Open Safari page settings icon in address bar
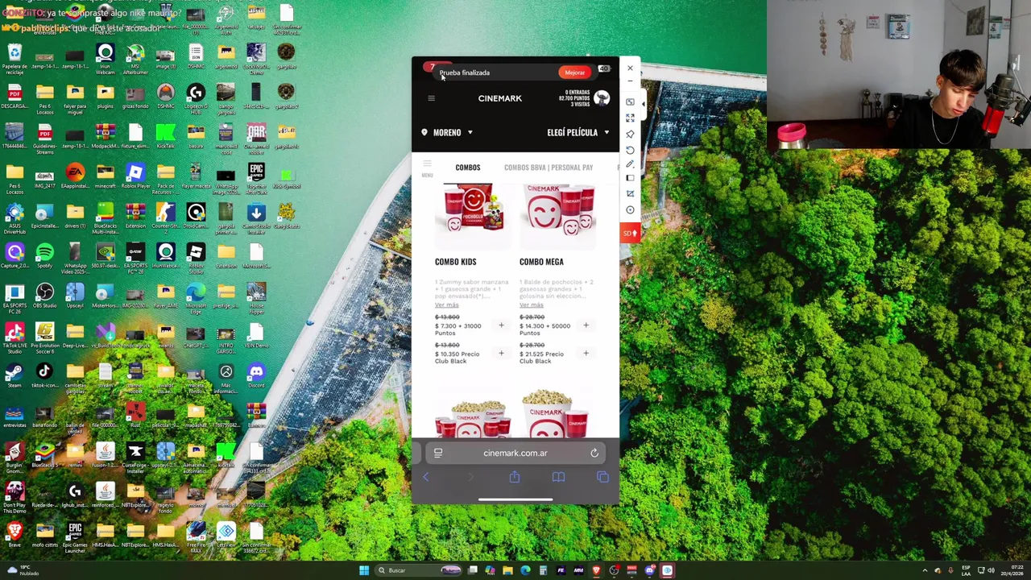The width and height of the screenshot is (1031, 580). 438,453
